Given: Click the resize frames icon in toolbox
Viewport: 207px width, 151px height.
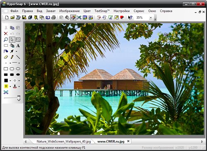Looking at the screenshot, I should tap(18, 40).
